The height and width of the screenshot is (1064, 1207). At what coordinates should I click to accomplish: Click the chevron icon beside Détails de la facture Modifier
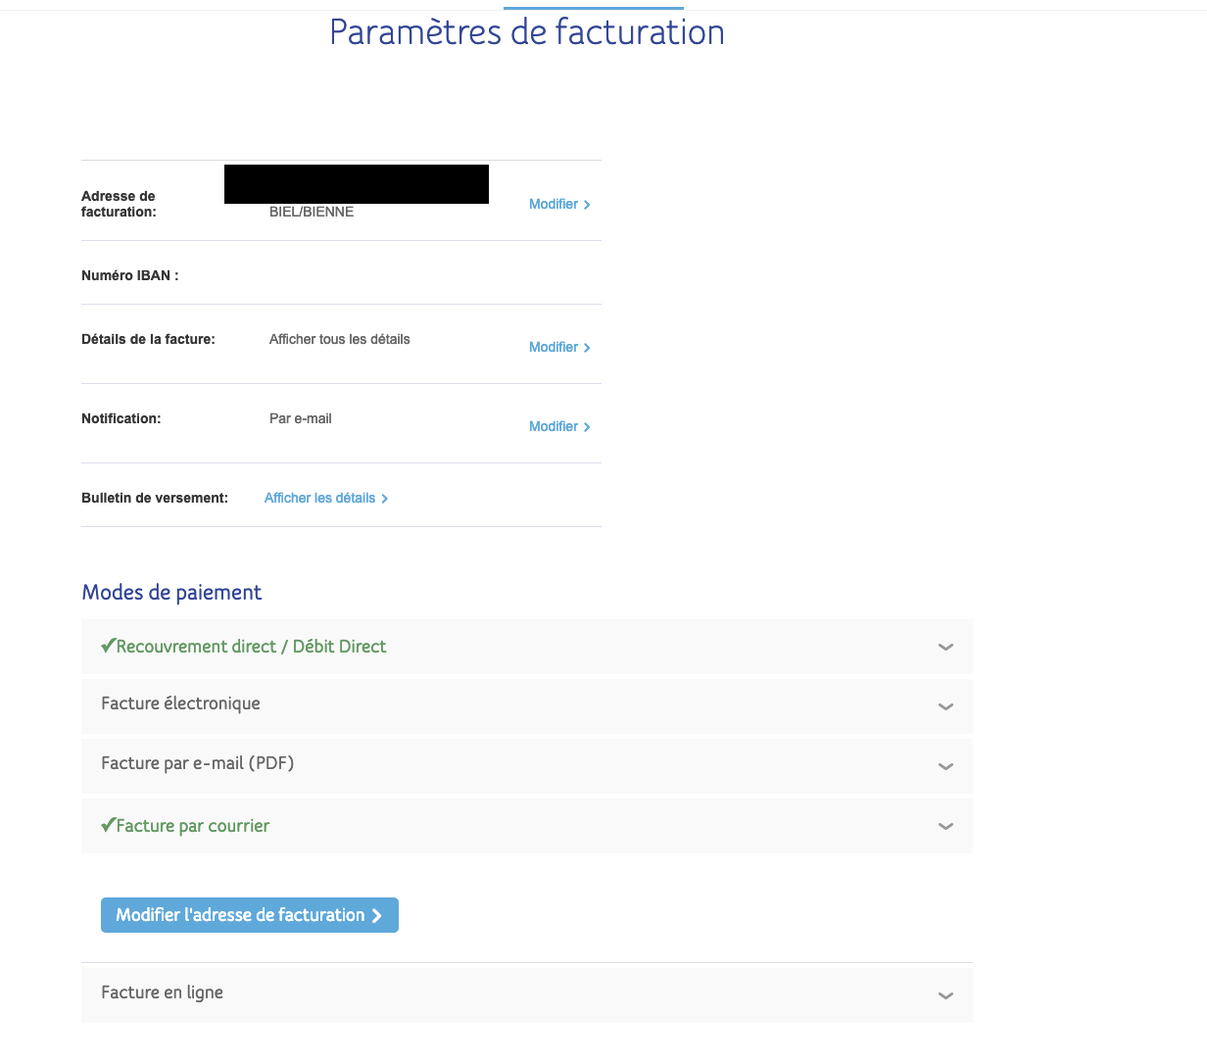[587, 348]
